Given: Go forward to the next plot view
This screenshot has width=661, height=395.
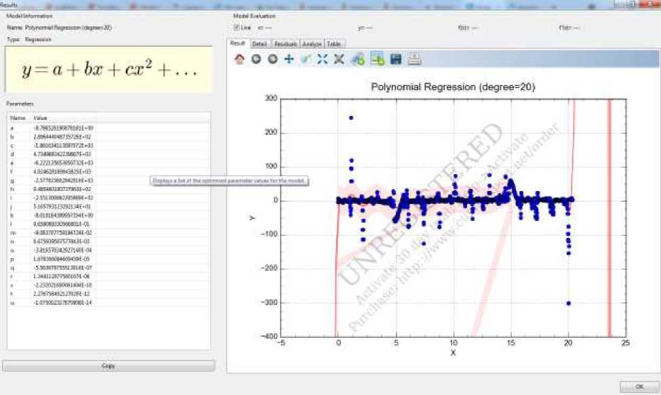Looking at the screenshot, I should pyautogui.click(x=273, y=60).
